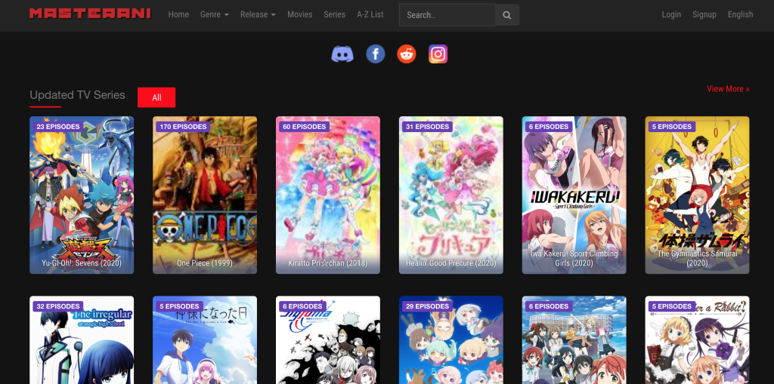Screen dimensions: 774x384
Task: Select the Updated TV Series heading tab
Action: coord(78,94)
